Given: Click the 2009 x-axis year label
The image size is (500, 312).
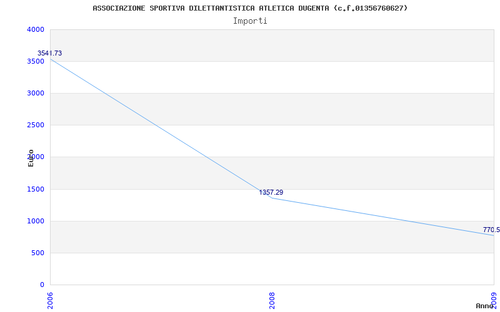Looking at the screenshot, I should pyautogui.click(x=494, y=301).
